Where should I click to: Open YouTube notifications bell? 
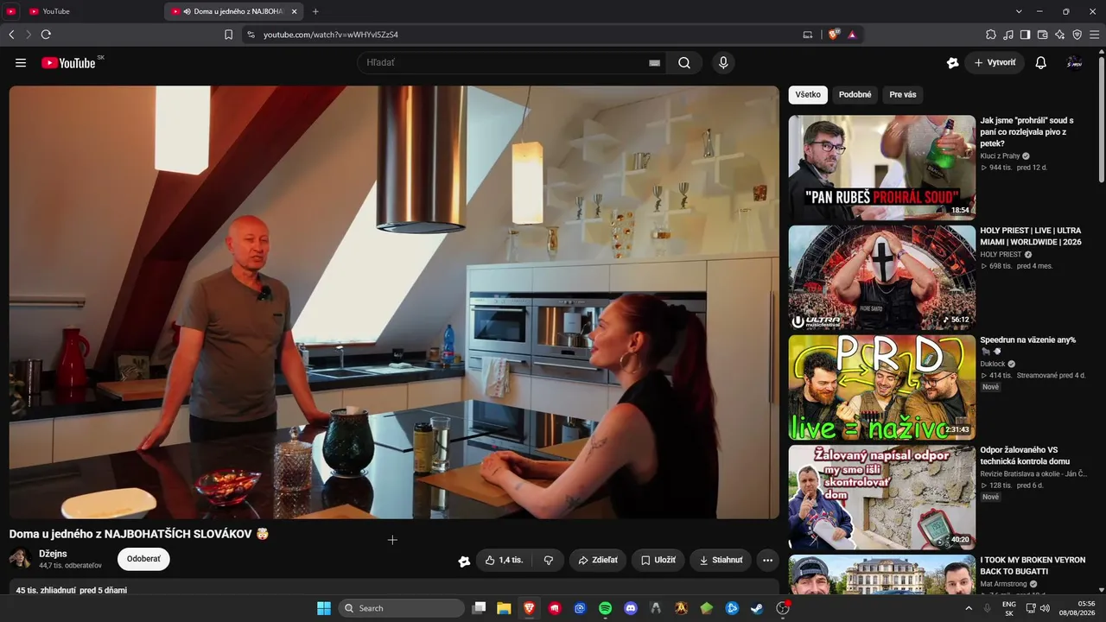(1041, 62)
